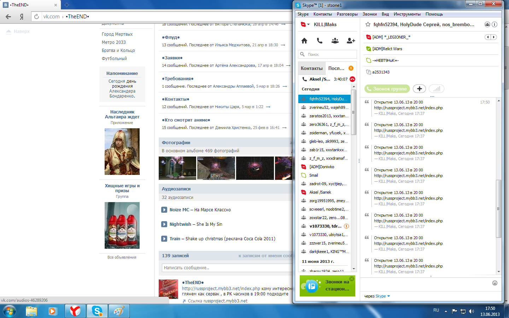Open call quality signal button

437,89
